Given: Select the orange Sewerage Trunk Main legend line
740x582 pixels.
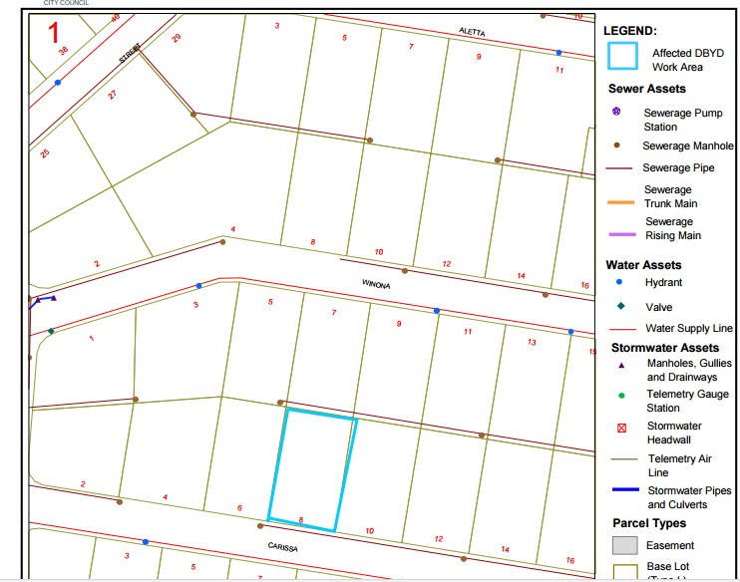Looking at the screenshot, I should click(621, 202).
